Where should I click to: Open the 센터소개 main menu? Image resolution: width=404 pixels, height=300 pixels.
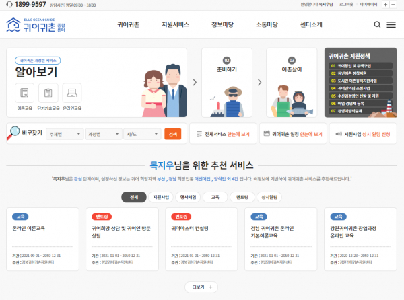tap(311, 24)
